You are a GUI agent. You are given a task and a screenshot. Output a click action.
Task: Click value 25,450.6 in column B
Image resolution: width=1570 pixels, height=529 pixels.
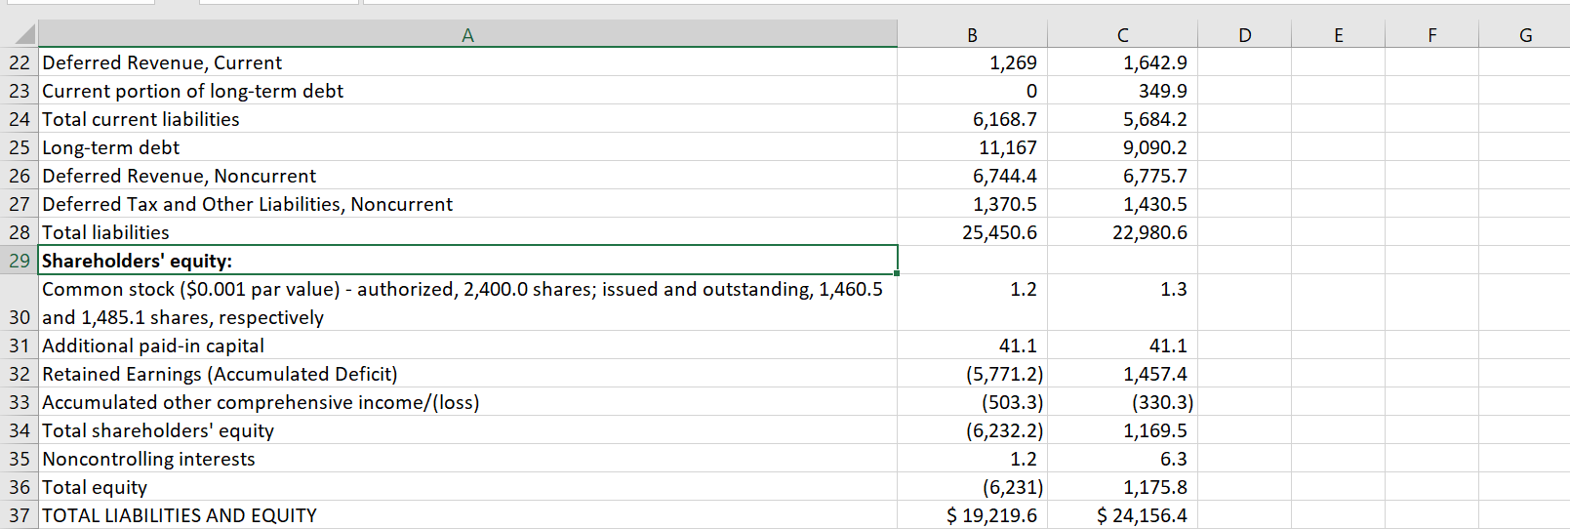972,232
